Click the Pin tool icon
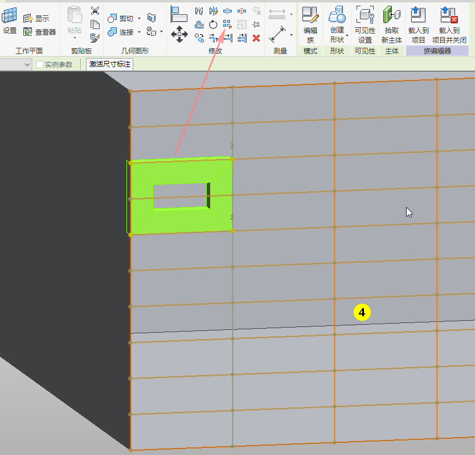The width and height of the screenshot is (475, 455). click(x=256, y=24)
